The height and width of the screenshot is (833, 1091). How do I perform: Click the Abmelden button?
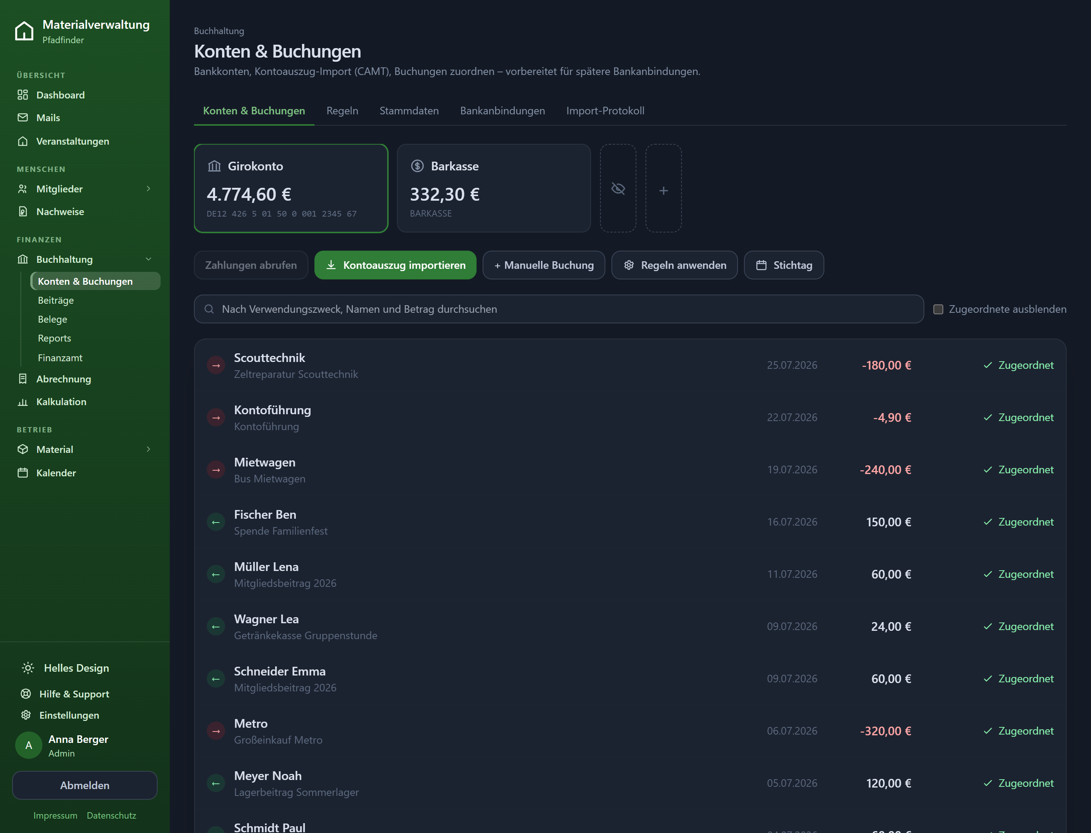click(85, 785)
